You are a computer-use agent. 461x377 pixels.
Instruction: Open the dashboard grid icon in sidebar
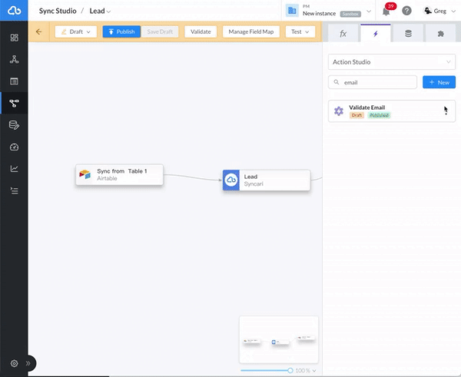(14, 38)
